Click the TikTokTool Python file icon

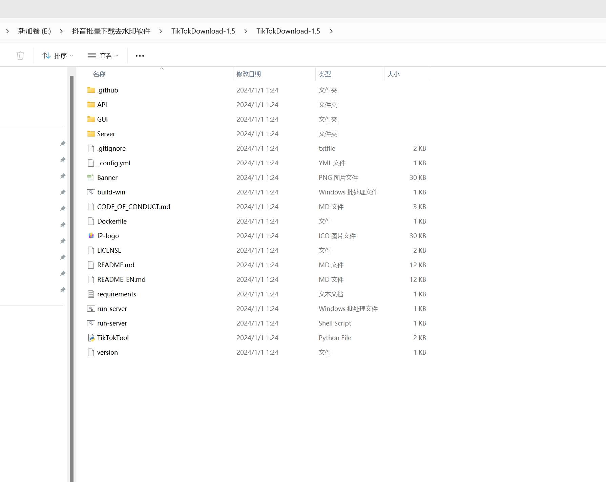click(x=91, y=338)
